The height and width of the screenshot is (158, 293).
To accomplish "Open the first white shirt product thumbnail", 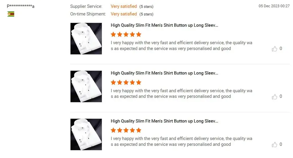I will [x=86, y=39].
